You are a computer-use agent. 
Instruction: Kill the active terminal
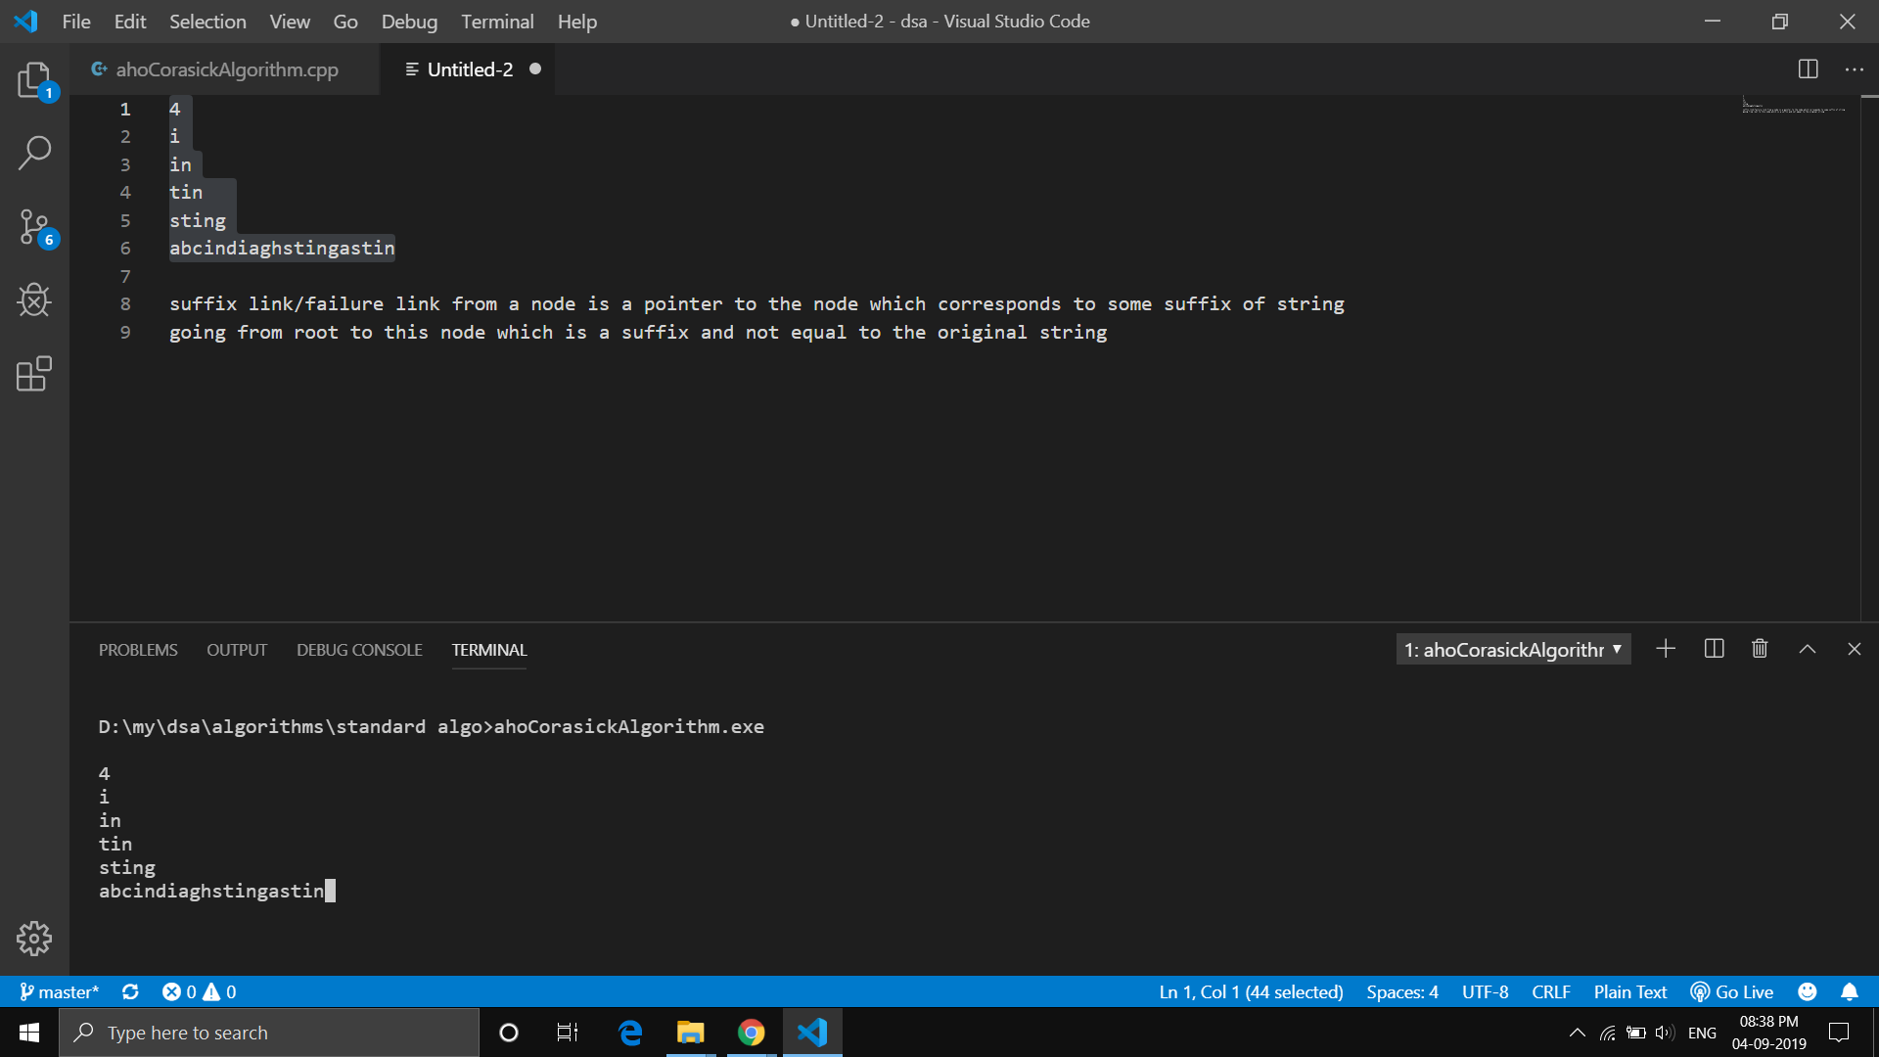tap(1759, 649)
